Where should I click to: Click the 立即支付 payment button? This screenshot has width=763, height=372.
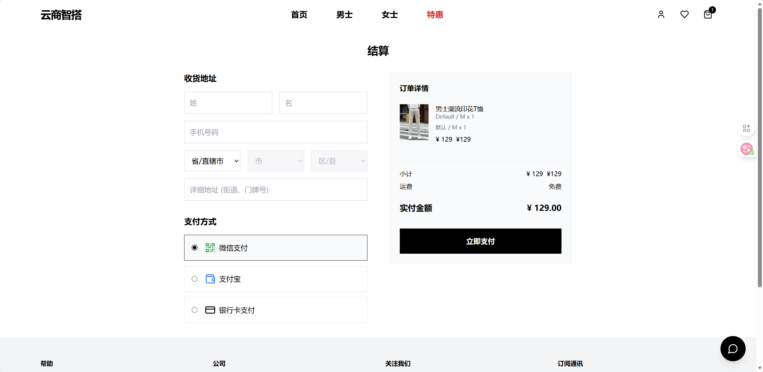(x=480, y=241)
